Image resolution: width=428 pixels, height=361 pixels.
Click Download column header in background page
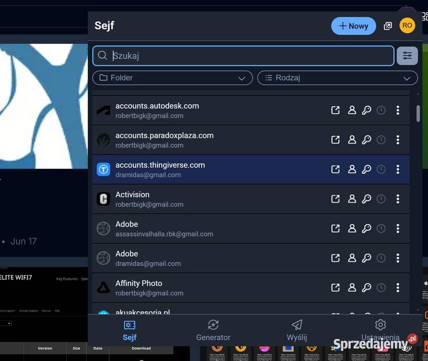click(x=141, y=348)
